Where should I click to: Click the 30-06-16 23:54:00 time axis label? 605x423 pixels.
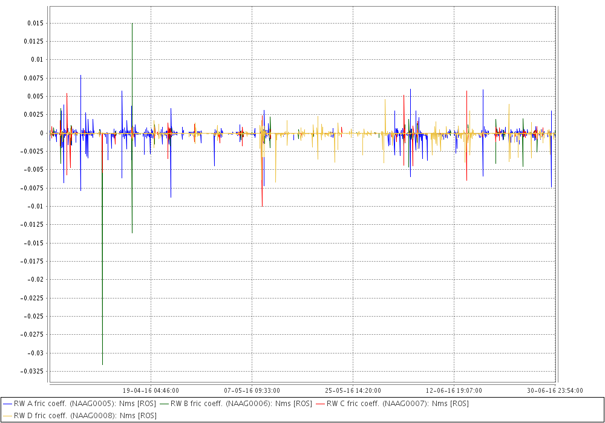point(555,390)
